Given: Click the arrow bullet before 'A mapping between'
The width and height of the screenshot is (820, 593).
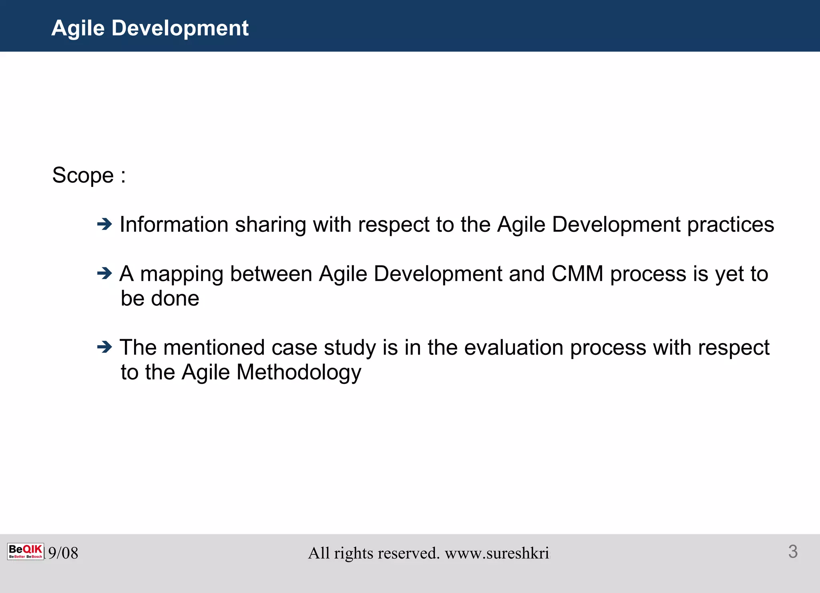Looking at the screenshot, I should coord(105,274).
